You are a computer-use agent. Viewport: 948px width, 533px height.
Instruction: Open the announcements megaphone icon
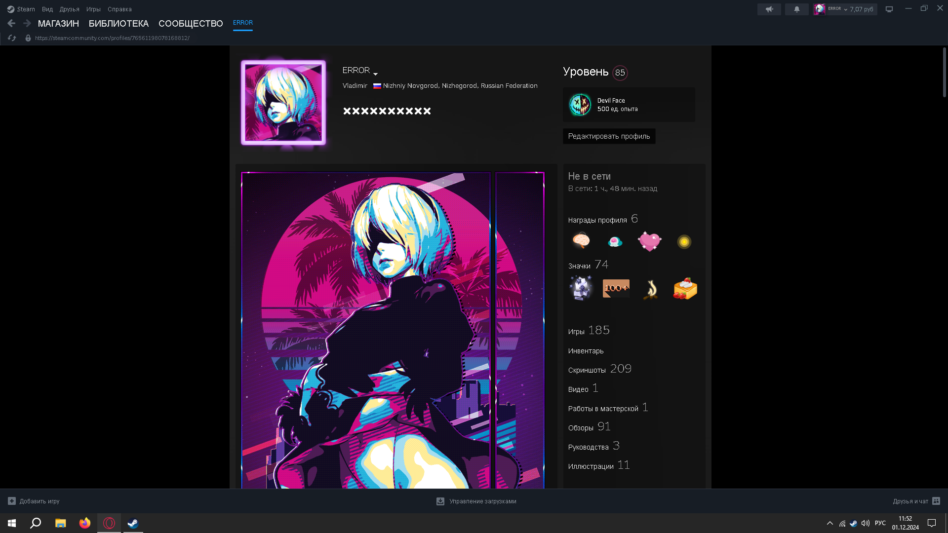click(769, 9)
